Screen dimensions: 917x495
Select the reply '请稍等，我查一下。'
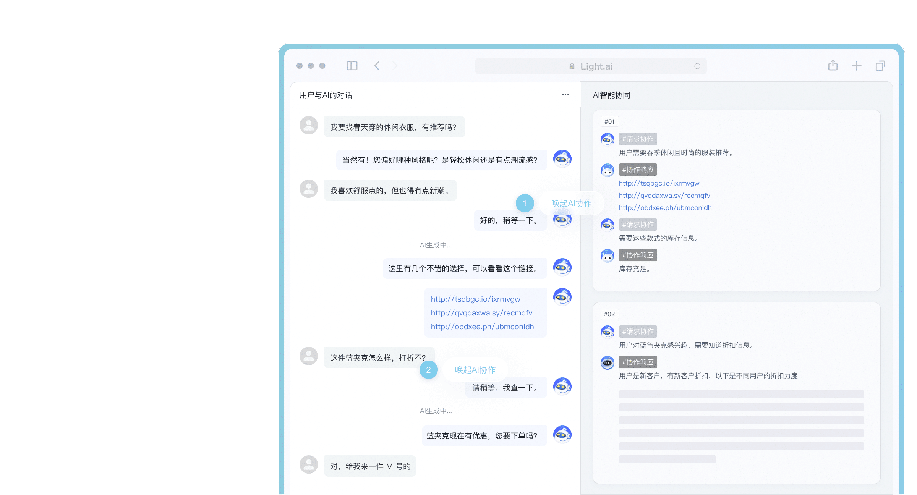(x=506, y=388)
